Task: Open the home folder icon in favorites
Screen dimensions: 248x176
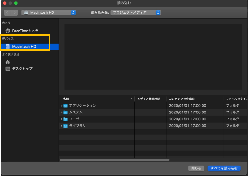Action: click(x=8, y=62)
